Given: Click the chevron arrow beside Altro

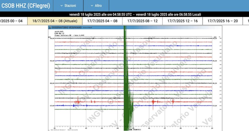Looking at the screenshot, I should (x=92, y=6).
